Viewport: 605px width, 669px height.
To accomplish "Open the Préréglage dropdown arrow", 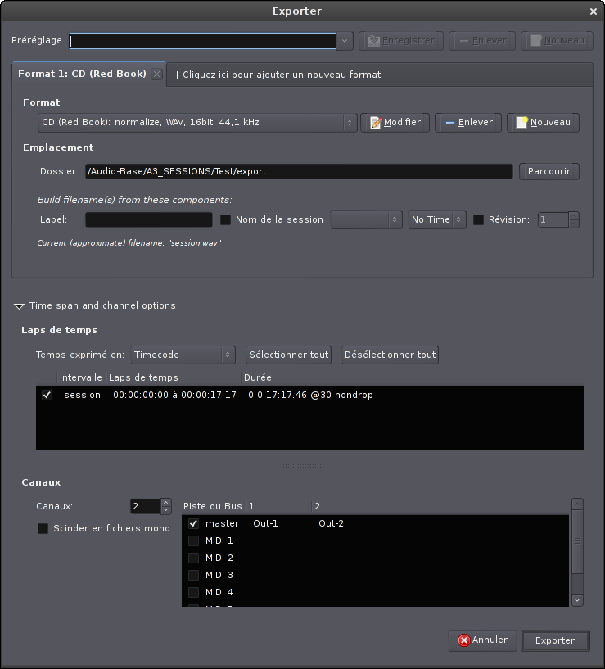I will pyautogui.click(x=345, y=42).
